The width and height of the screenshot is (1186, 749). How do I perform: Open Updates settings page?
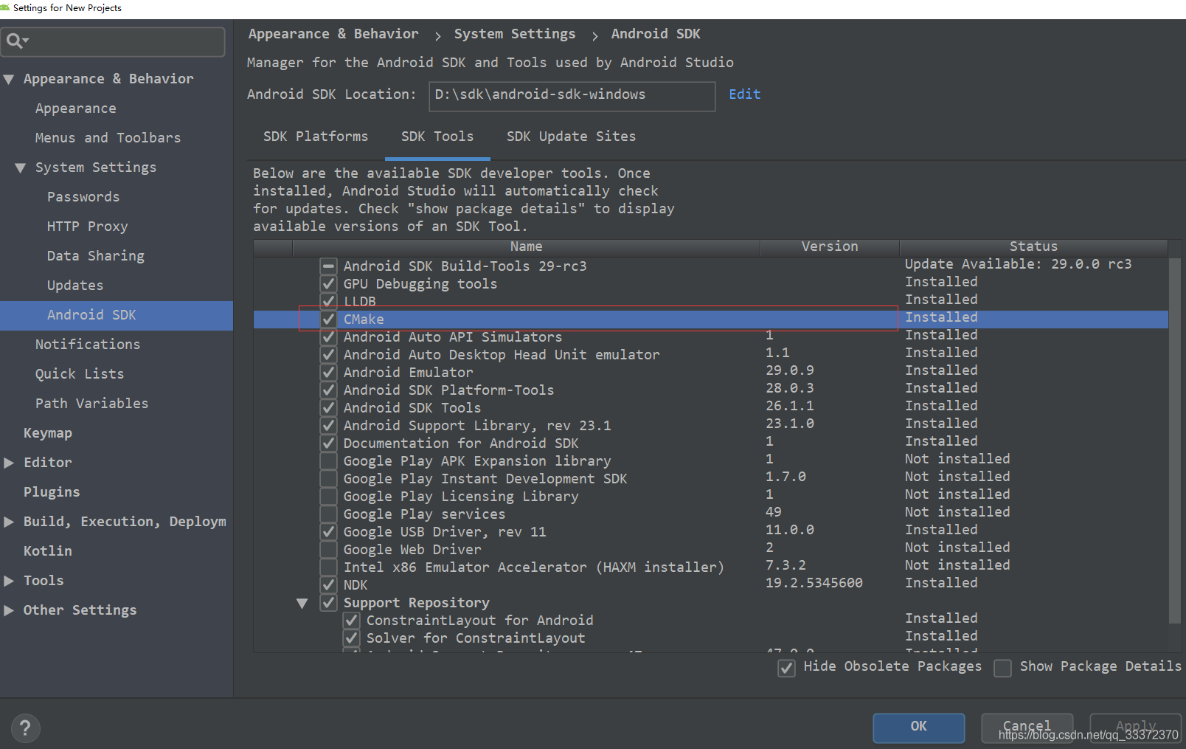tap(75, 286)
